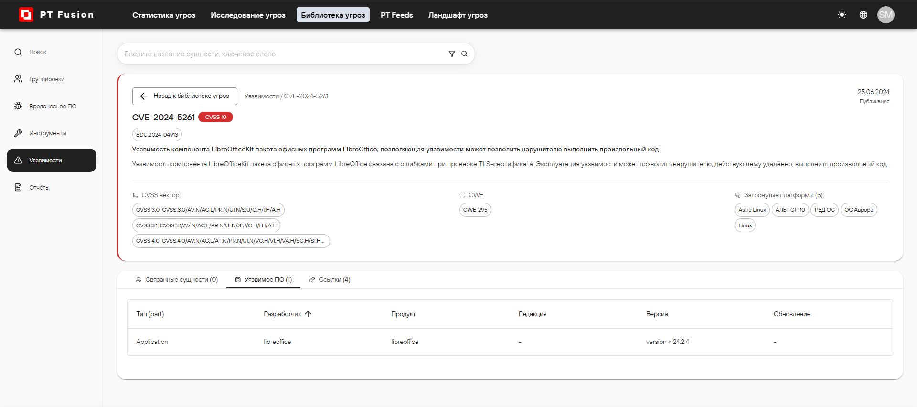This screenshot has width=917, height=407.
Task: Click the Разработчик column header
Action: coord(282,314)
